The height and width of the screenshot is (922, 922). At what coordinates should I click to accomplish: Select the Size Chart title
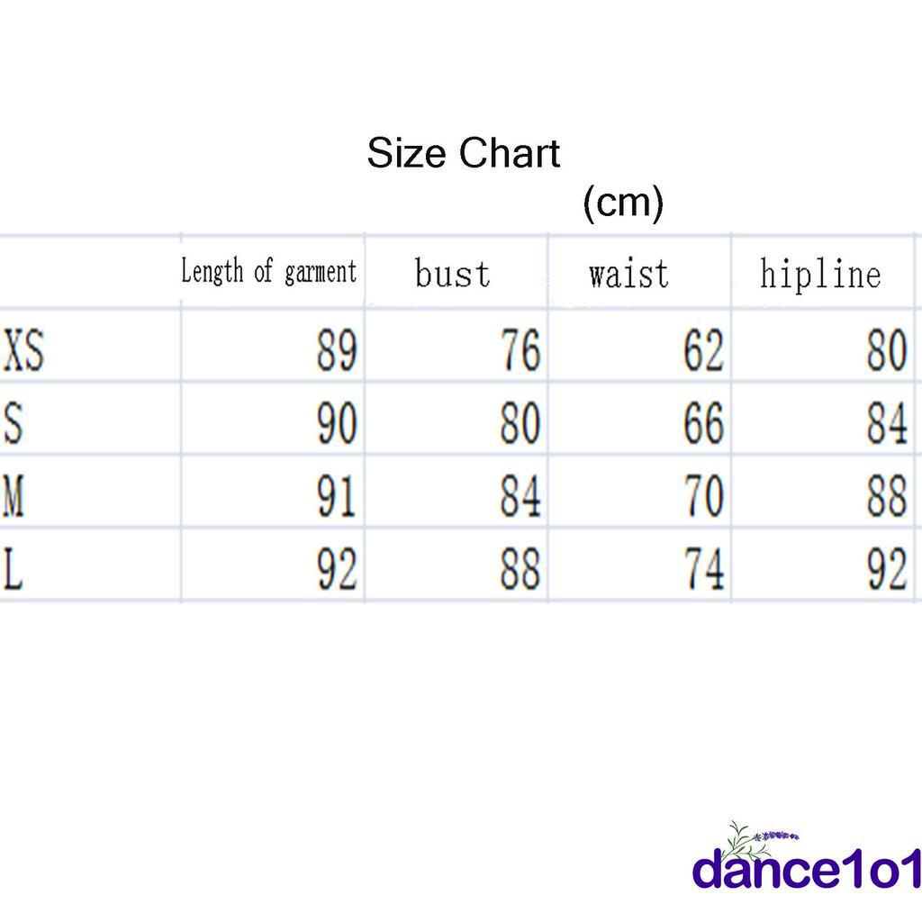pos(464,153)
